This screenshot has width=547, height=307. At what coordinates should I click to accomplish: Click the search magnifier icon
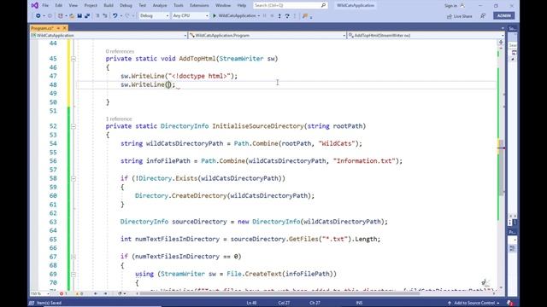point(323,6)
